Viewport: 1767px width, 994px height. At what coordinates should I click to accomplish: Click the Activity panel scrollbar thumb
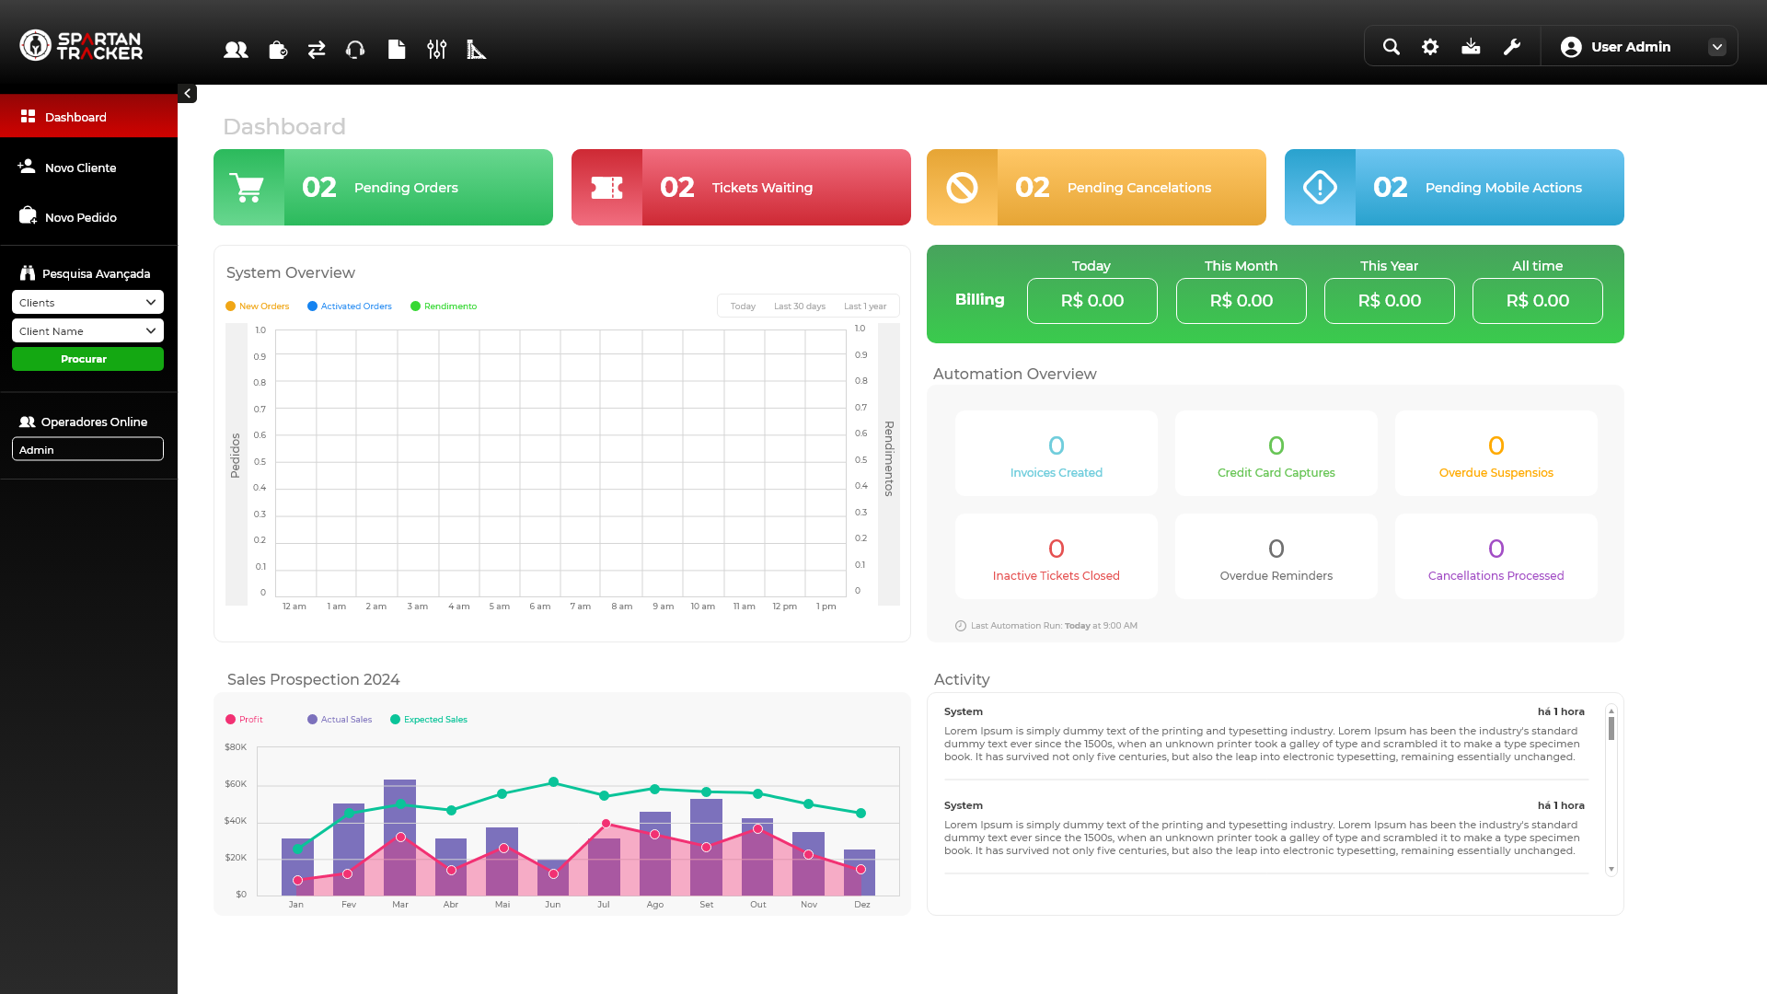[1611, 728]
